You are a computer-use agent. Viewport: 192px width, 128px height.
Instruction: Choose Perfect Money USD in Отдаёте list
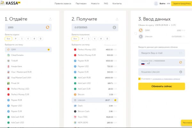[x=28, y=89]
